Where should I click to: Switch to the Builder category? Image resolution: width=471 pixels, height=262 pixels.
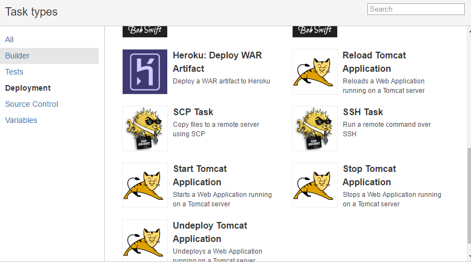49,56
